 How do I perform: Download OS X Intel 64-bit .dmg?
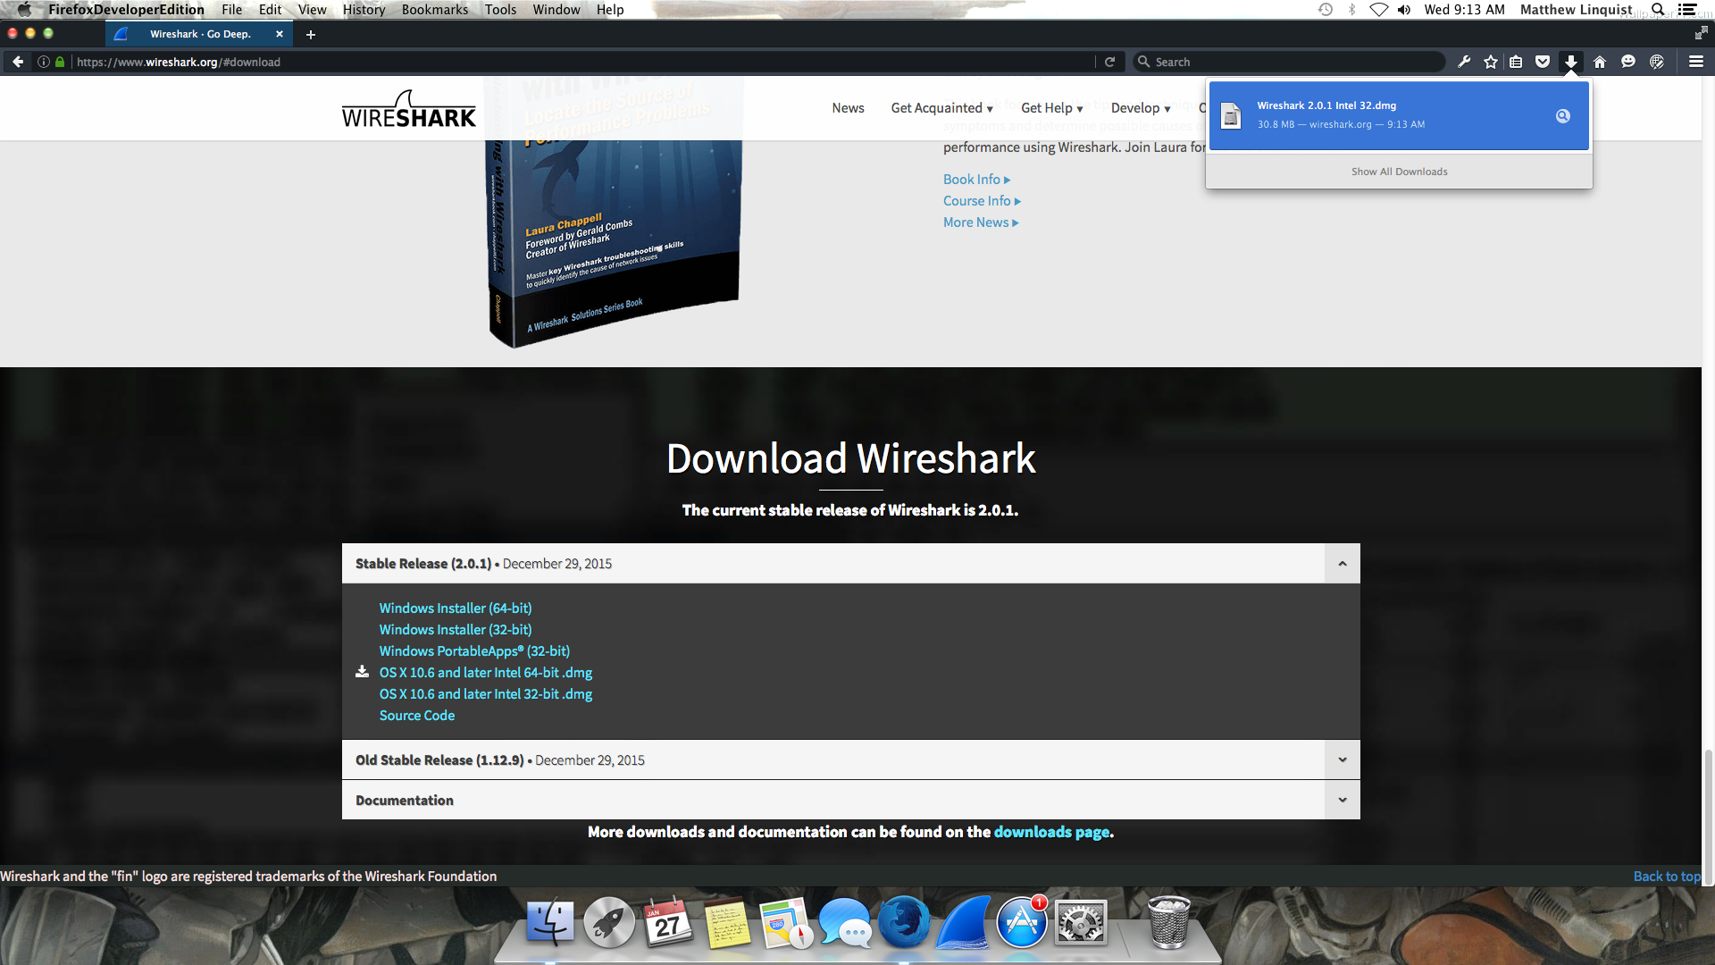pyautogui.click(x=485, y=673)
